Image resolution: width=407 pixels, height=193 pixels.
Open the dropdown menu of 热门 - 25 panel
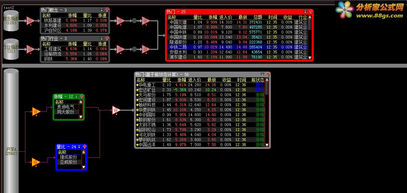[x=305, y=12]
